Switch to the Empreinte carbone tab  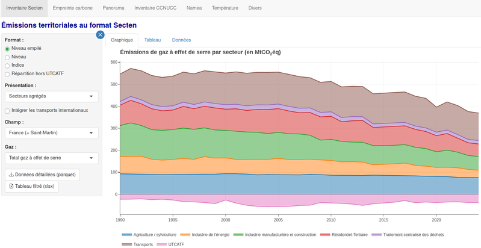[72, 8]
